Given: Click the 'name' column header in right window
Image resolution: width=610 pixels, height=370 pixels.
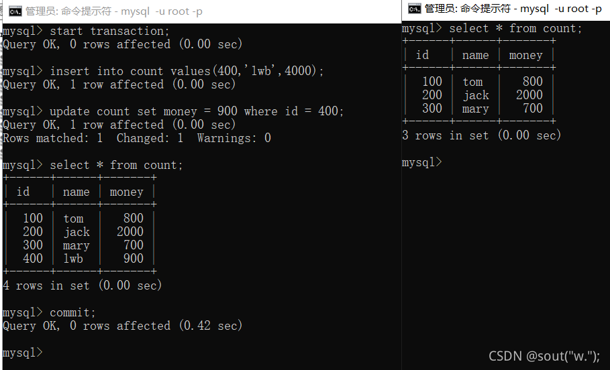Looking at the screenshot, I should coord(475,55).
